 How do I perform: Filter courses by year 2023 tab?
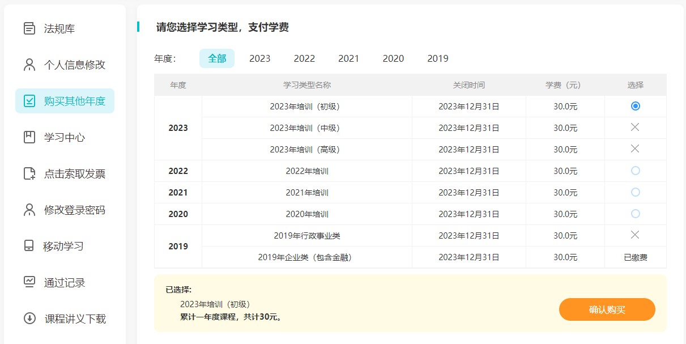[259, 58]
